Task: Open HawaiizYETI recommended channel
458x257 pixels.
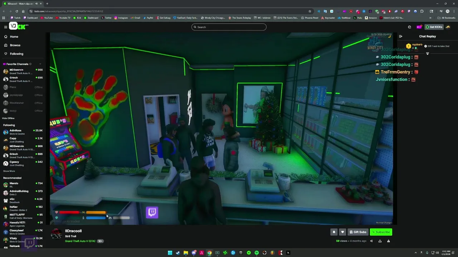Action: click(x=23, y=224)
